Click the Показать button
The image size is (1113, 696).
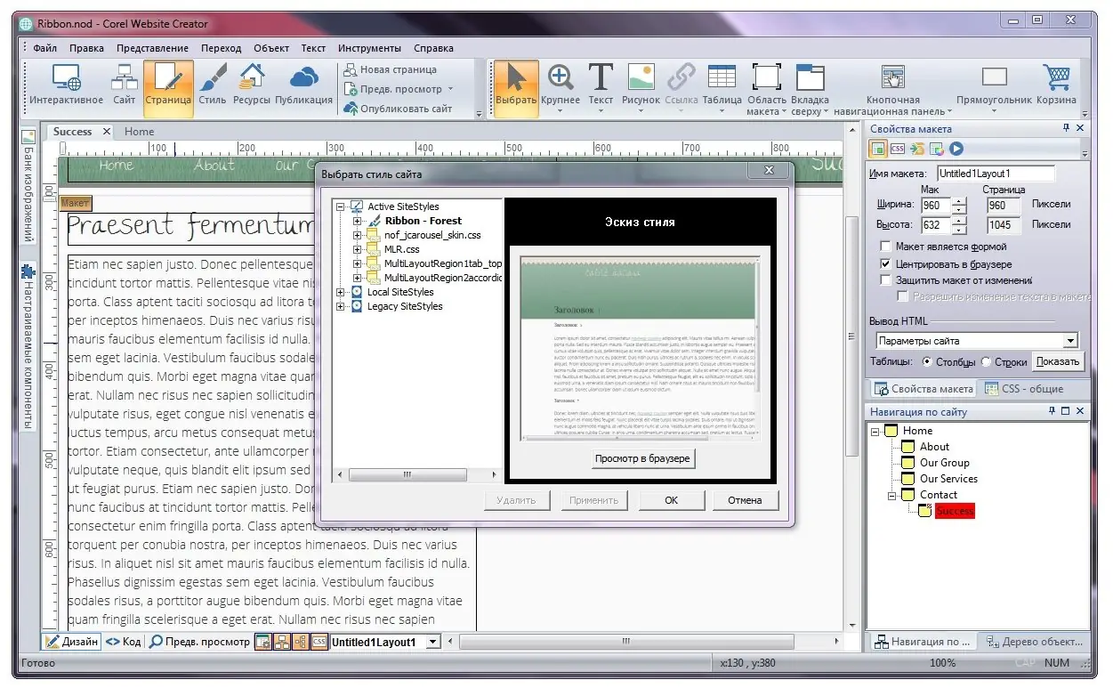(x=1057, y=361)
